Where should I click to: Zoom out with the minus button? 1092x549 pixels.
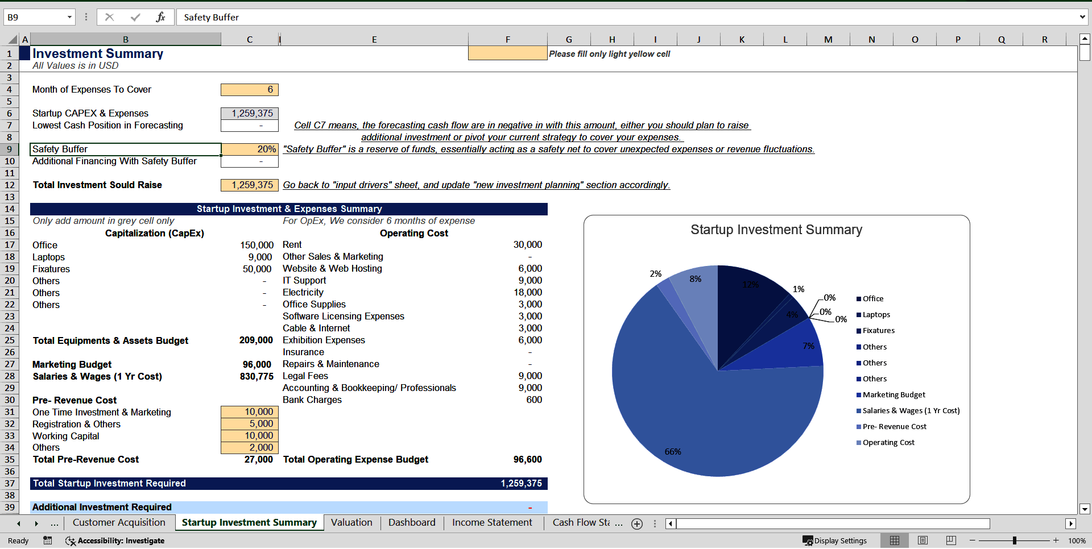(973, 540)
